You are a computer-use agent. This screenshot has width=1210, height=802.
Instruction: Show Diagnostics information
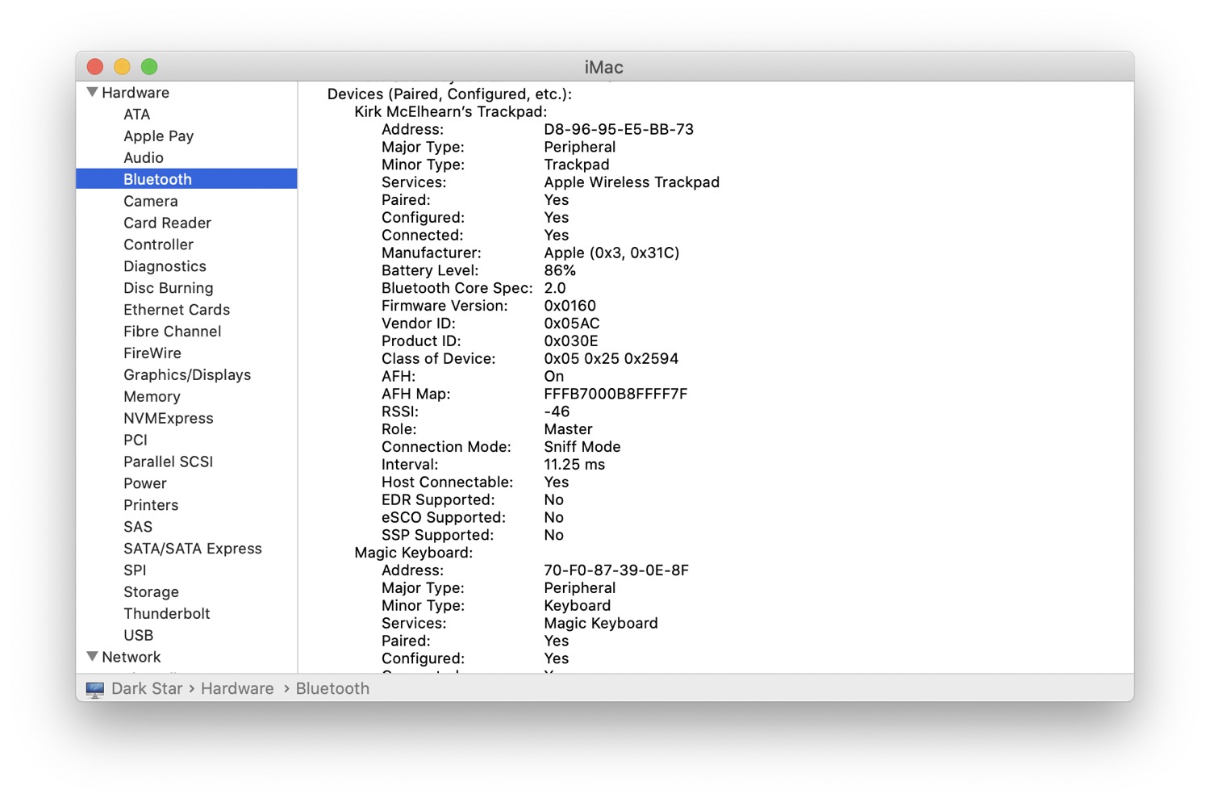coord(165,266)
